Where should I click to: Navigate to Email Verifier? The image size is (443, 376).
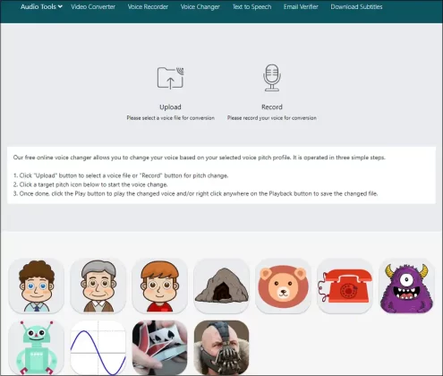pos(301,6)
